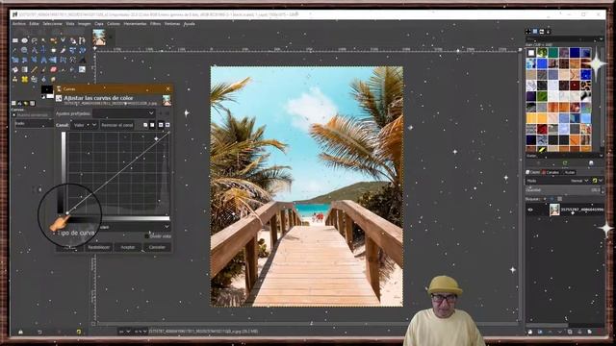This screenshot has width=616, height=346.
Task: Select the Crop tool
Action: [63, 50]
